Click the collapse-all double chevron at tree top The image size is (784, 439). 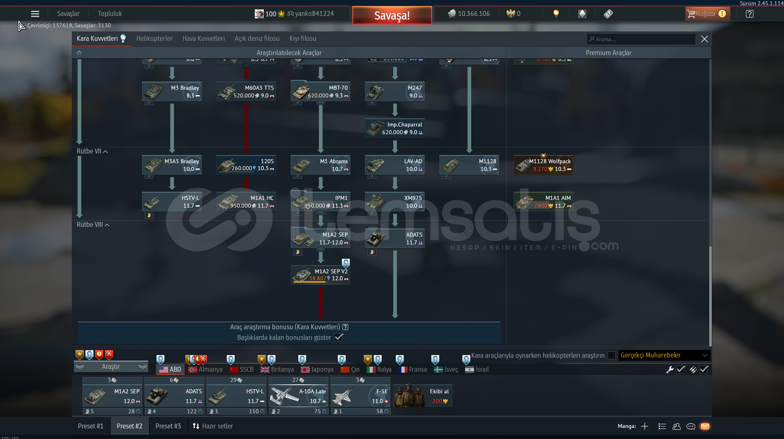click(79, 53)
